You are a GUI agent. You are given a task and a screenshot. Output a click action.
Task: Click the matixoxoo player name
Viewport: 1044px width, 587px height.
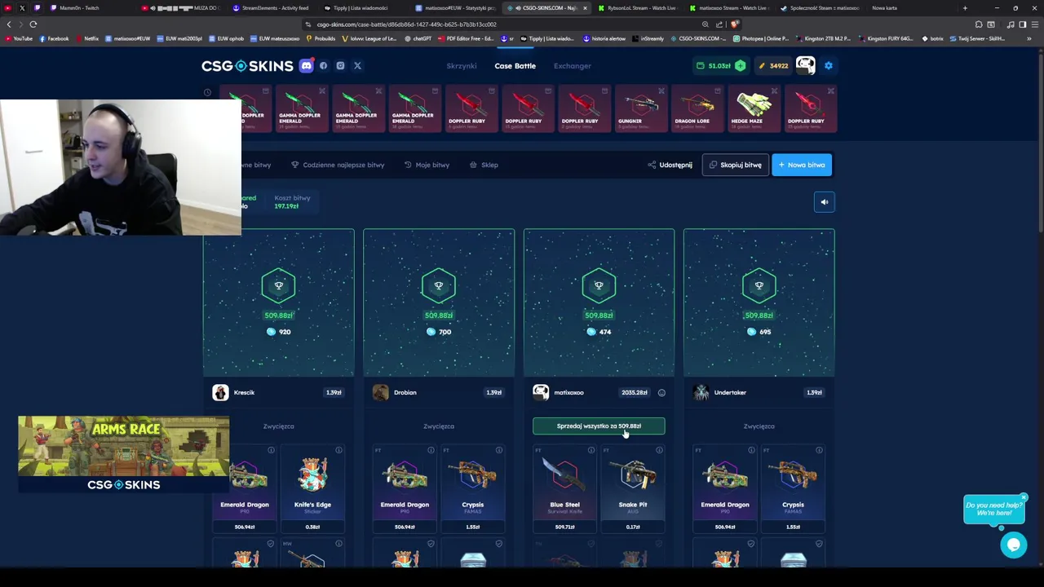pyautogui.click(x=568, y=393)
